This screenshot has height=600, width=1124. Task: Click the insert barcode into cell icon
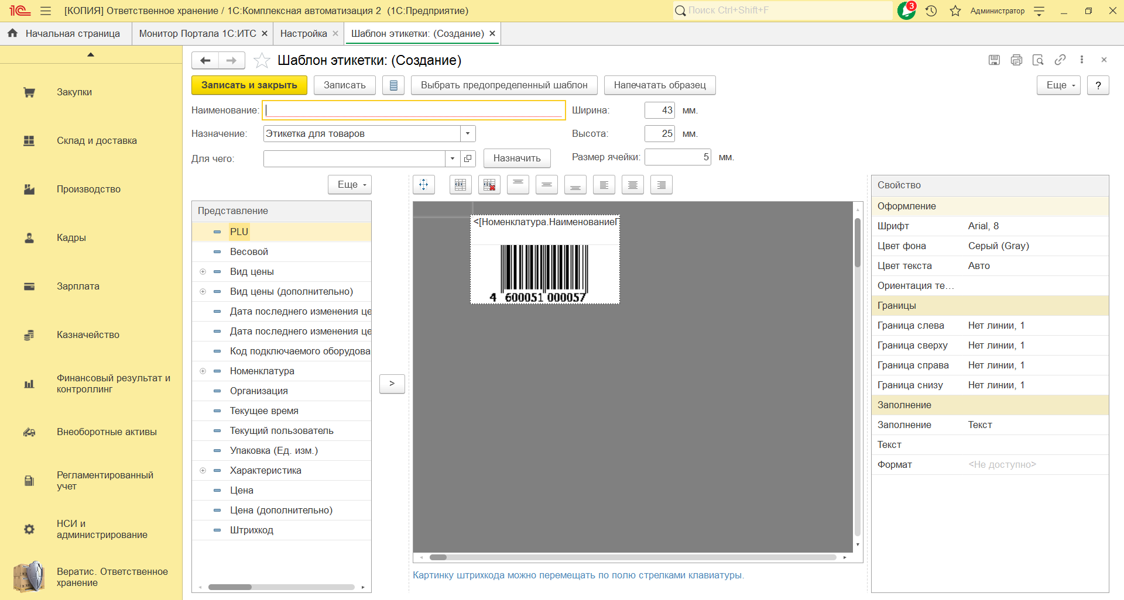pyautogui.click(x=460, y=185)
